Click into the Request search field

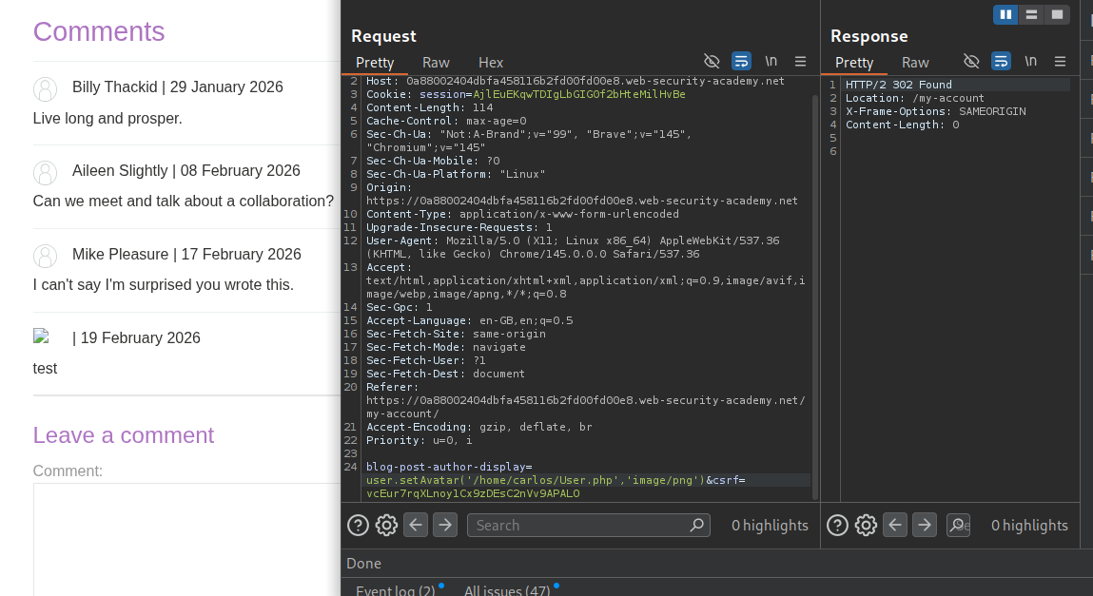coord(580,525)
